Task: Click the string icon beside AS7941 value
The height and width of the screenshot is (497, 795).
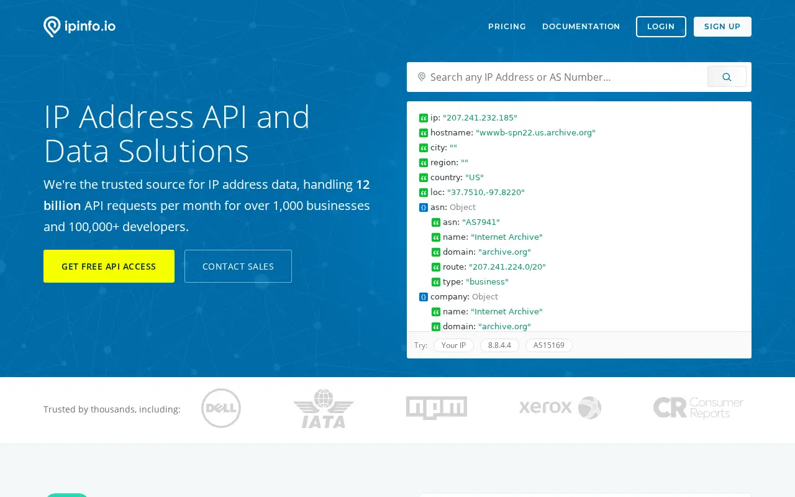Action: [x=436, y=222]
